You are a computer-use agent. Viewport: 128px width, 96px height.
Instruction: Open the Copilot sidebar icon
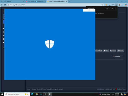(x=126, y=5)
